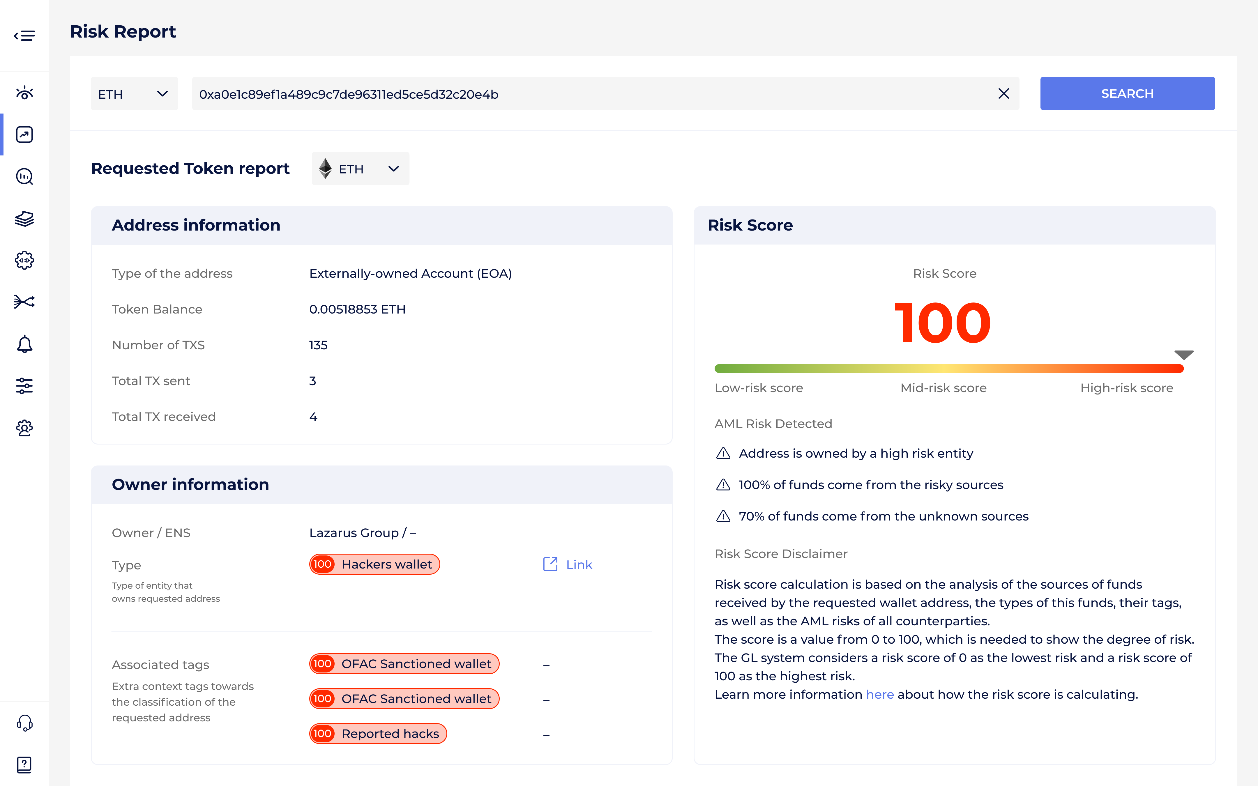
Task: Expand the Requested Token report ETH dropdown
Action: [x=360, y=169]
